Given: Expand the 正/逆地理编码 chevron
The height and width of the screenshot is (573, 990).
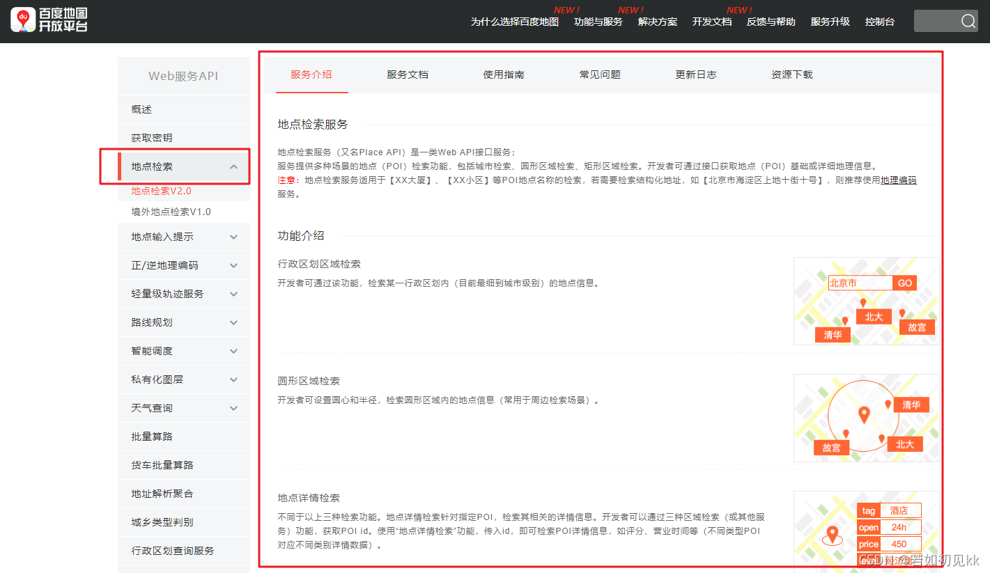Looking at the screenshot, I should coord(234,265).
